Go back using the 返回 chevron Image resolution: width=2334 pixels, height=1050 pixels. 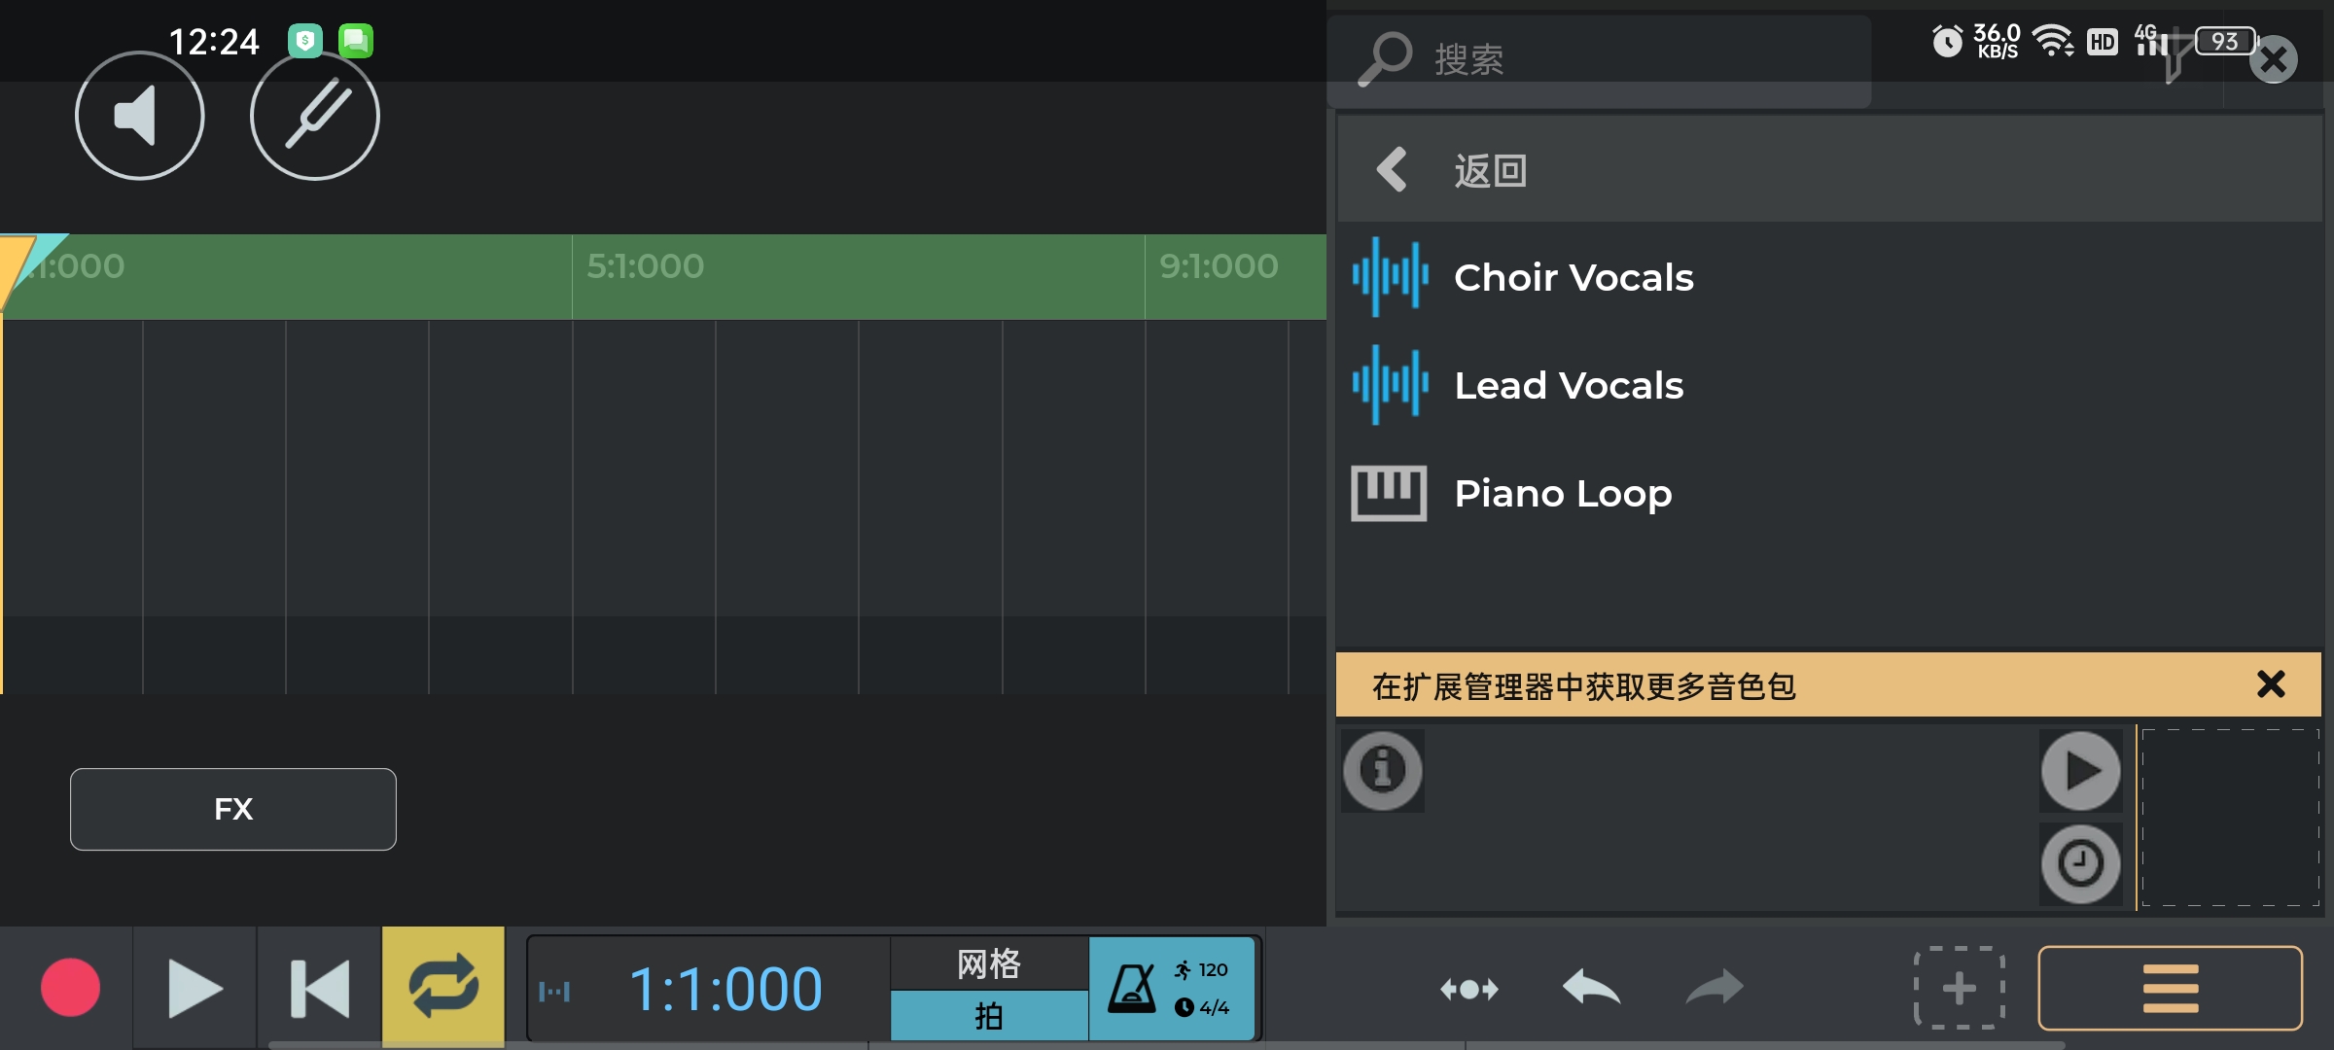pos(1391,170)
